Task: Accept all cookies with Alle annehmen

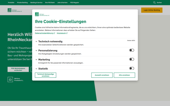Action: 124,75
